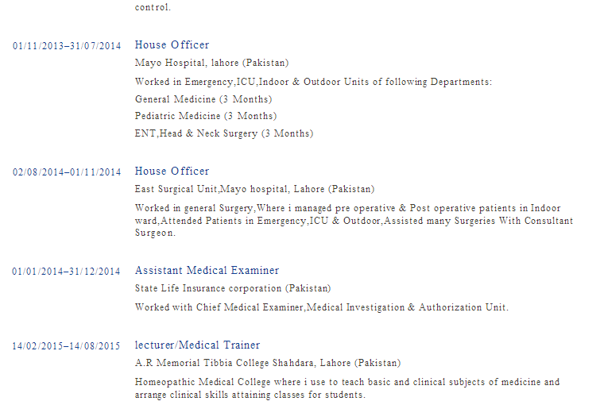
Task: Click the "ENT, Head & Neck Surgery" line
Action: coord(223,133)
